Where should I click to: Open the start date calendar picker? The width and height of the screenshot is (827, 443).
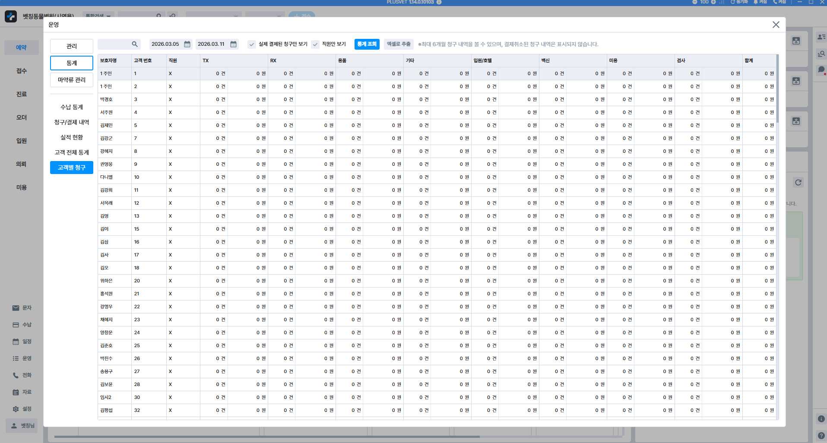pos(187,44)
